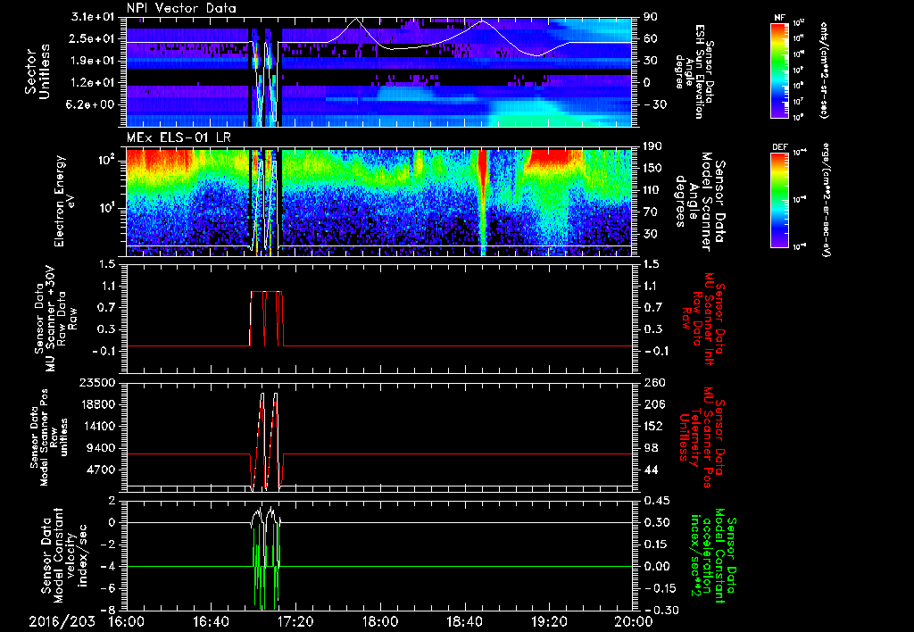
Task: Click the 190 scanner angle tick label
Action: click(653, 146)
